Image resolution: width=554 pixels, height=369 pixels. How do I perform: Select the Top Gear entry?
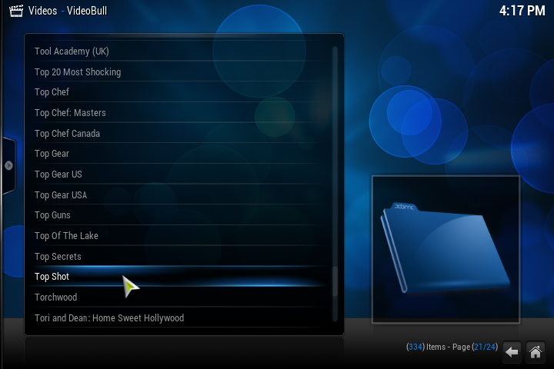[179, 154]
